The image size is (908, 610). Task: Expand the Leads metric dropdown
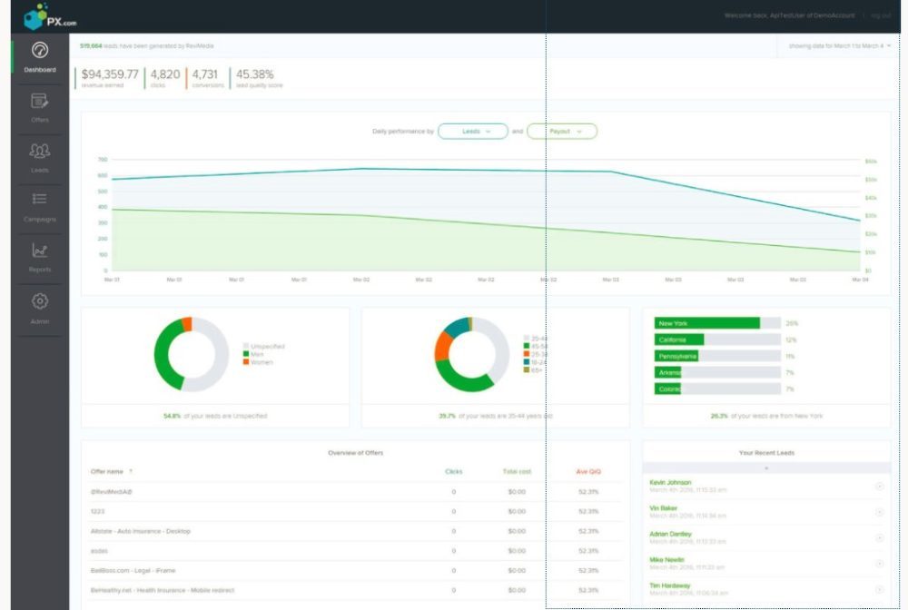coord(472,132)
